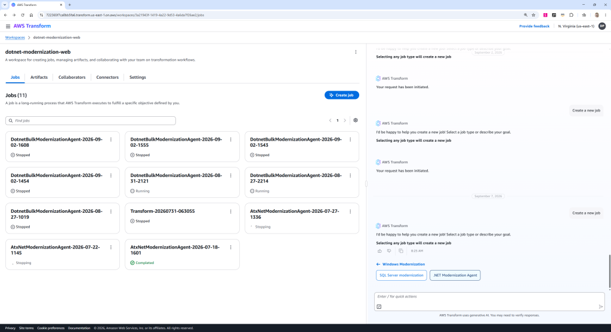
Task: Open menu for Transform-20260731-063055 job
Action: click(231, 212)
